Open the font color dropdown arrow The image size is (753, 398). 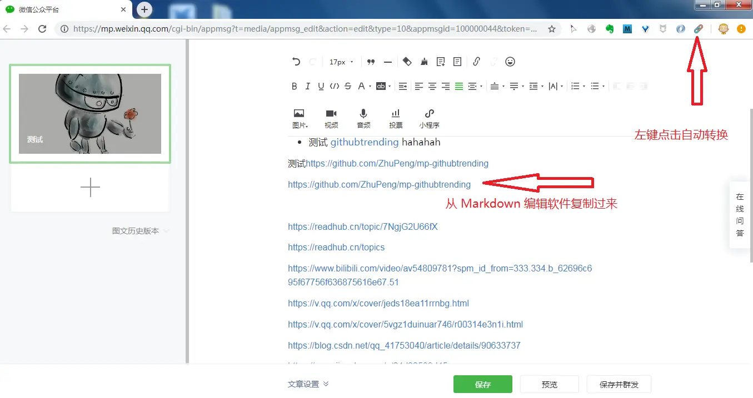coord(370,87)
